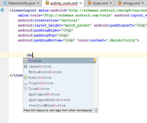Screen dimensions: 147x123
Task: Close the activity_main.xml tab
Action: (x=80, y=3)
